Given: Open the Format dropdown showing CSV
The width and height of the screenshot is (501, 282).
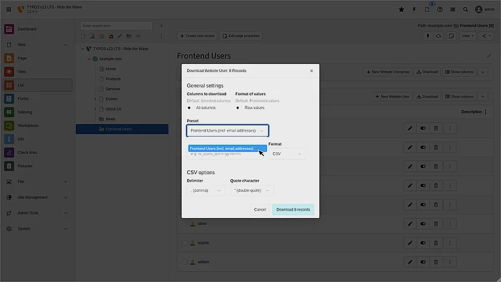Looking at the screenshot, I should tap(287, 154).
